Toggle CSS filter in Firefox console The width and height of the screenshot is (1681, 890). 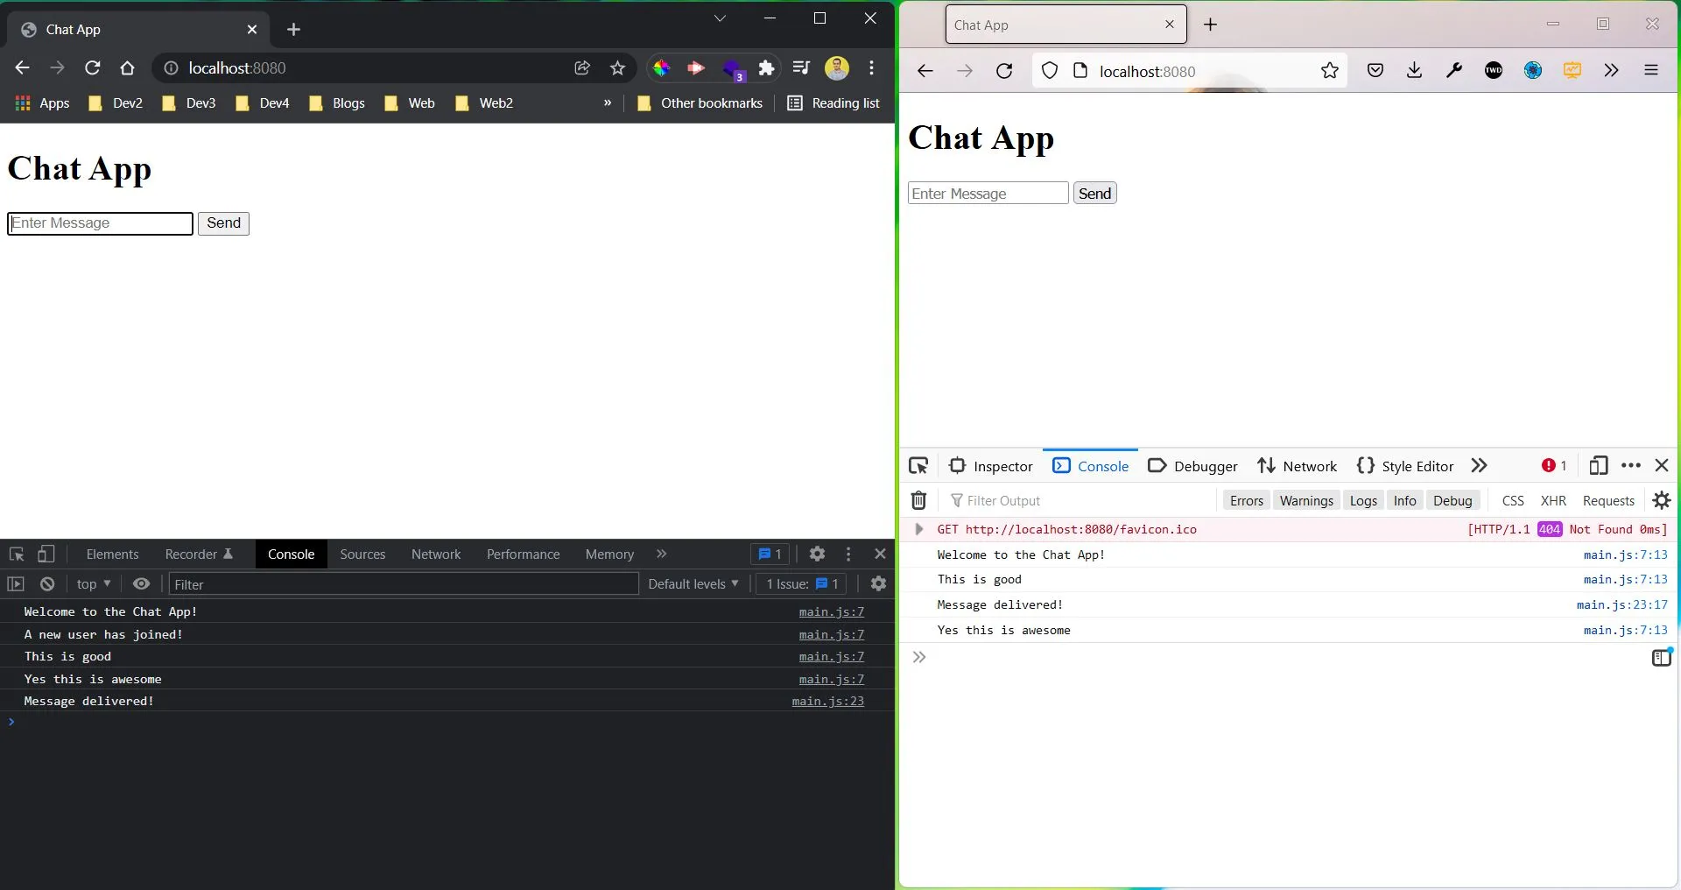click(1513, 500)
